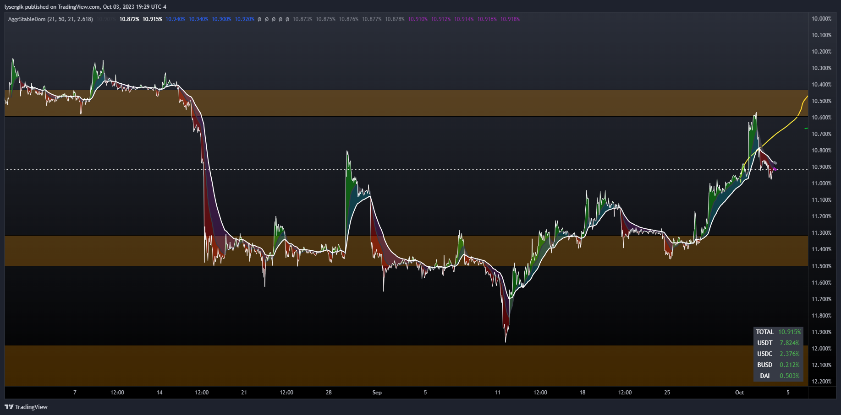Click the 10.900% blue legend value
This screenshot has height=415, width=841.
[x=221, y=19]
